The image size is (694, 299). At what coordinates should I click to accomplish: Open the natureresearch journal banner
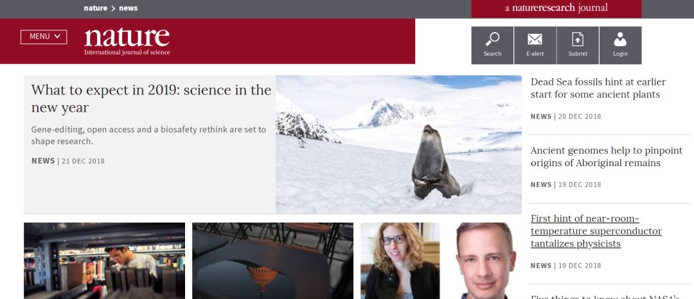pos(556,8)
